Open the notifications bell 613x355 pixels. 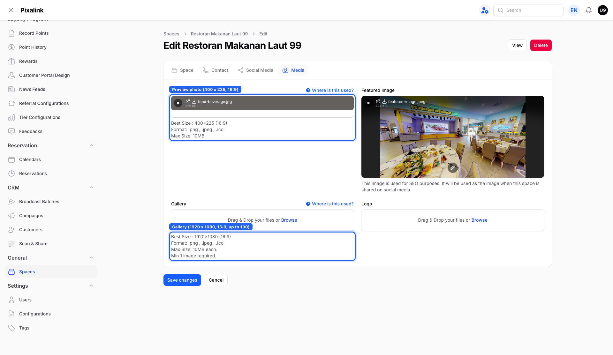[589, 10]
